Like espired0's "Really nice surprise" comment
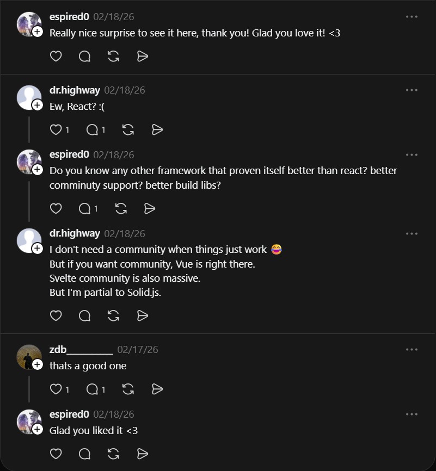The width and height of the screenshot is (436, 471). point(56,56)
